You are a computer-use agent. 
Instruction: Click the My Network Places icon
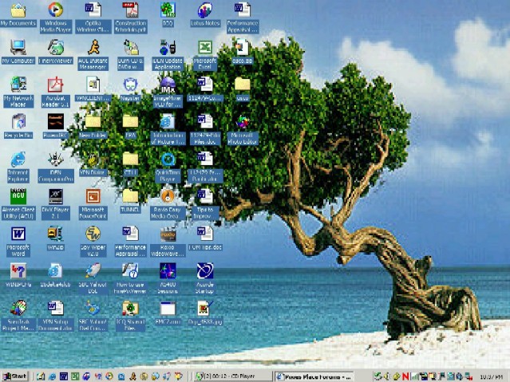pyautogui.click(x=18, y=85)
